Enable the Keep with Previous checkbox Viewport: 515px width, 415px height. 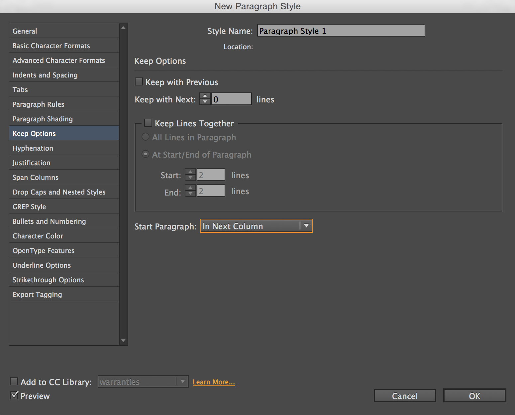point(139,82)
